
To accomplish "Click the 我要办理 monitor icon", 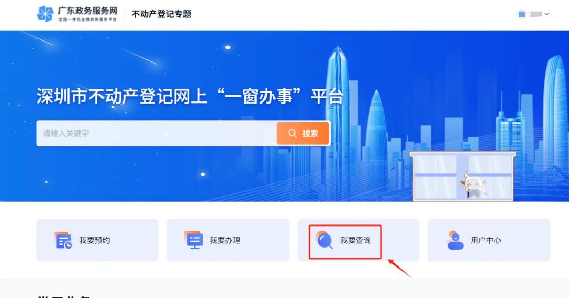I will (193, 240).
